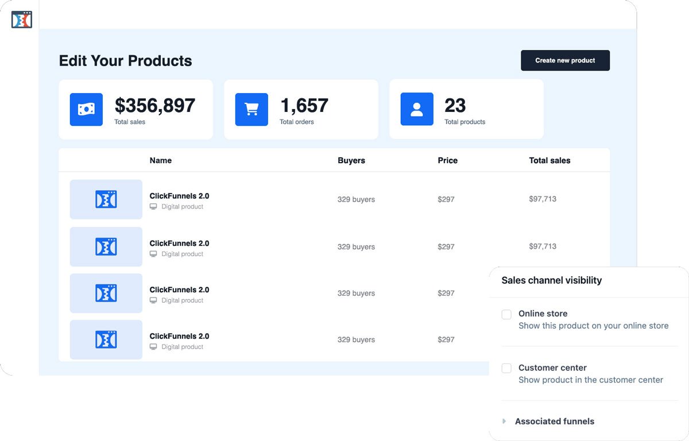The height and width of the screenshot is (441, 689).
Task: Click the ClickFunnels icon in the third product row
Action: [106, 293]
